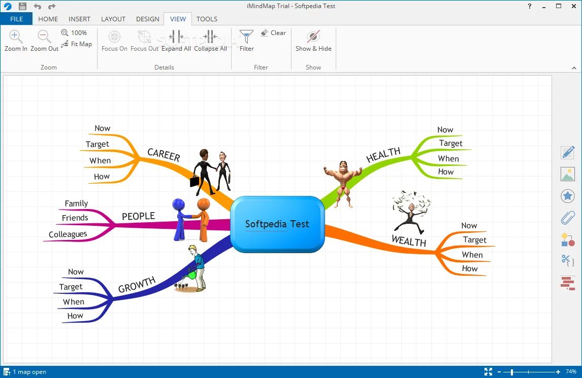The image size is (582, 378).
Task: Select the GROWTH branch label
Action: [x=137, y=285]
